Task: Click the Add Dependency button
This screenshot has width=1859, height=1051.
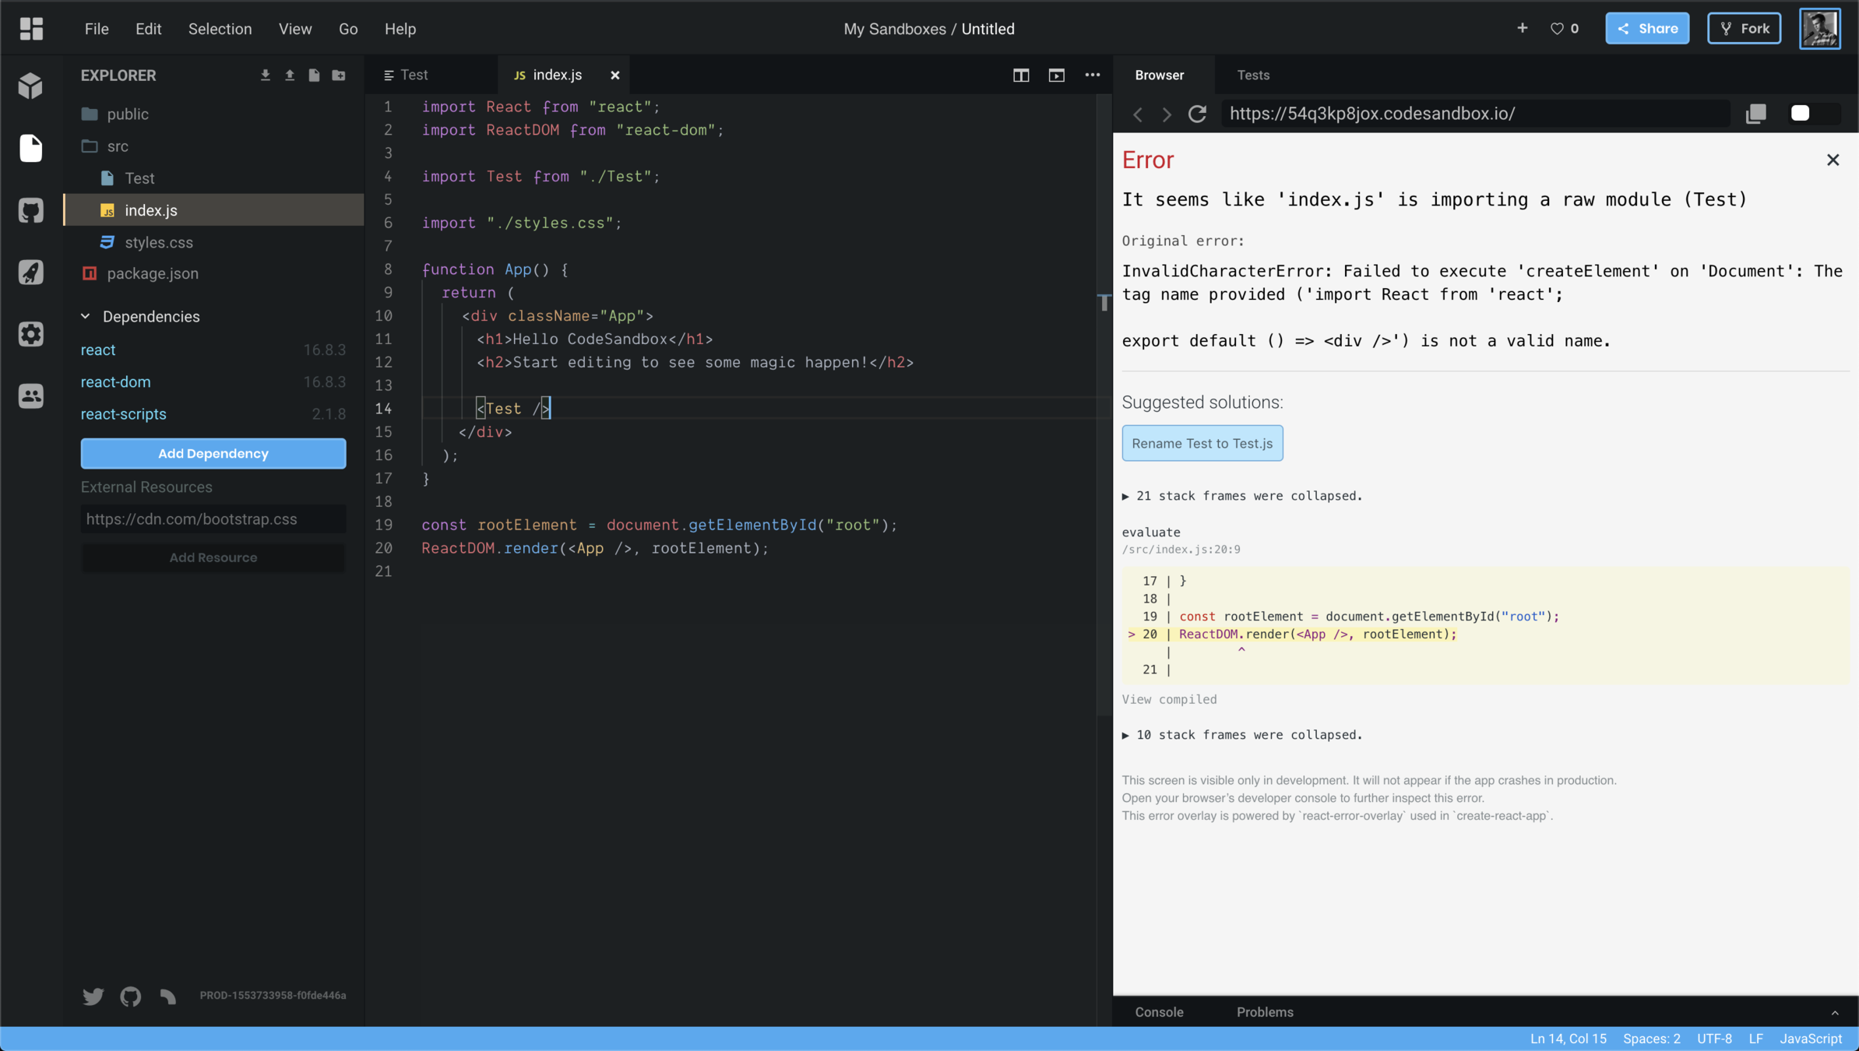Action: (213, 453)
